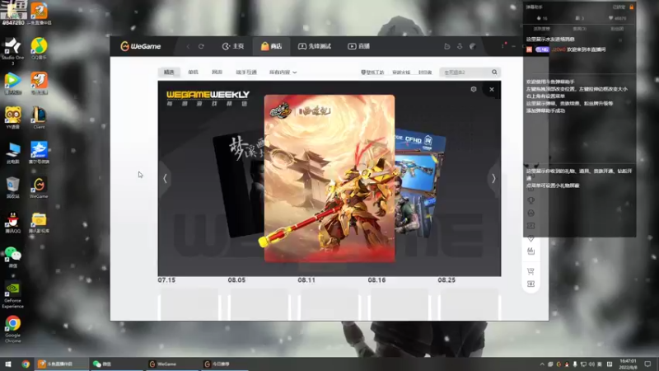
Task: Click the user avatar in WeGame header
Action: tap(473, 46)
